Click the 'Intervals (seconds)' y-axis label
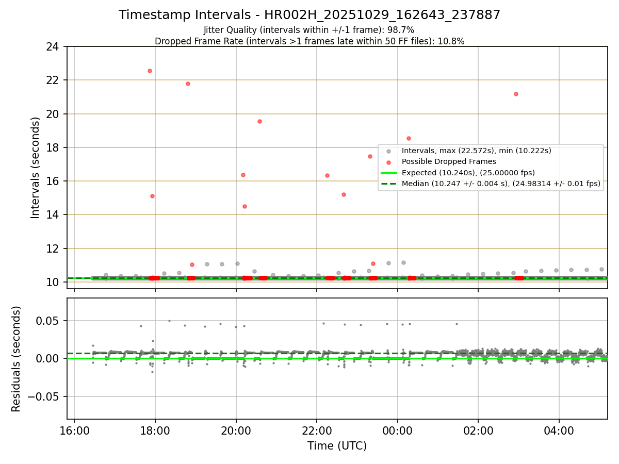Screen dimensions: 619x464 (36, 168)
